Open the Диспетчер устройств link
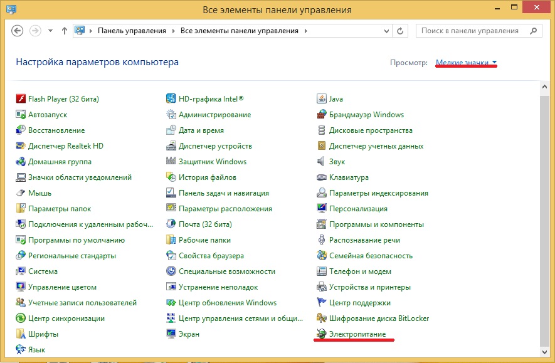This screenshot has height=363, width=555. [x=215, y=146]
